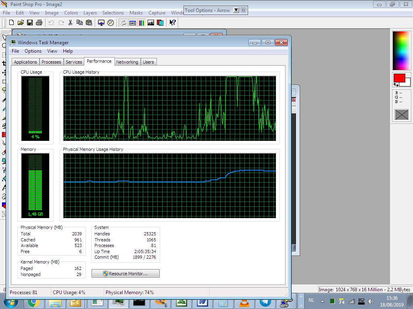
Task: Toggle the layer palette button
Action: [160, 23]
